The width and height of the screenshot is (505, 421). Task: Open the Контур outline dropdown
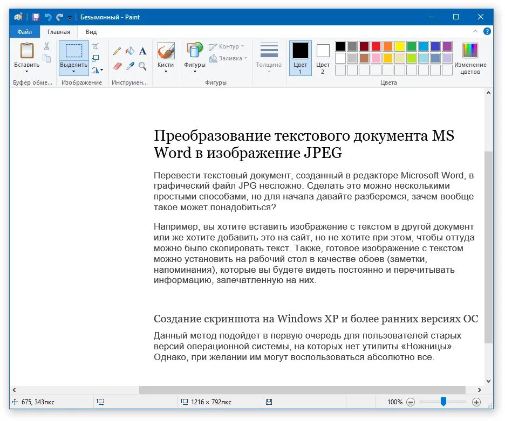(227, 47)
